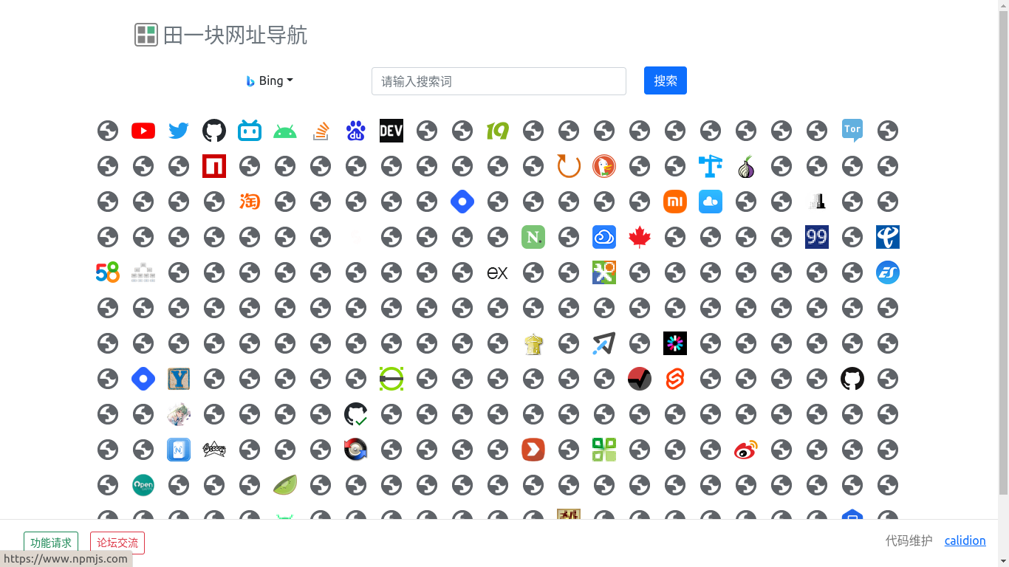The height and width of the screenshot is (567, 1009).
Task: Open the anime avatar icon
Action: pos(179,414)
